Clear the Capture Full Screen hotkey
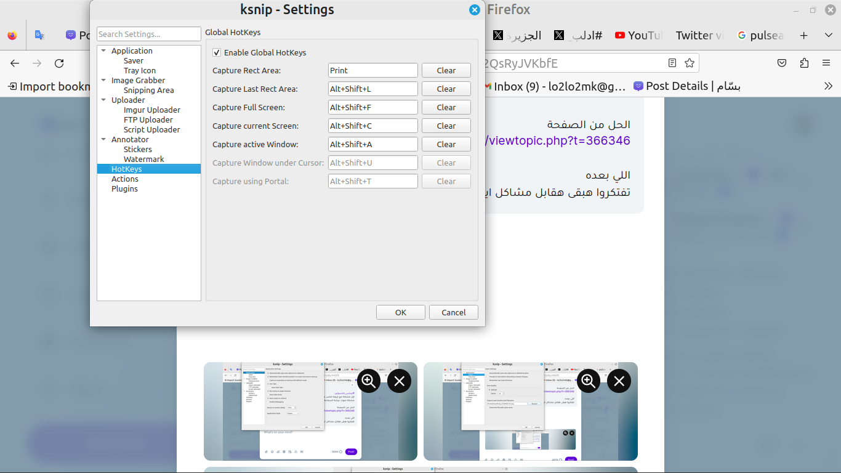This screenshot has width=841, height=473. point(446,107)
